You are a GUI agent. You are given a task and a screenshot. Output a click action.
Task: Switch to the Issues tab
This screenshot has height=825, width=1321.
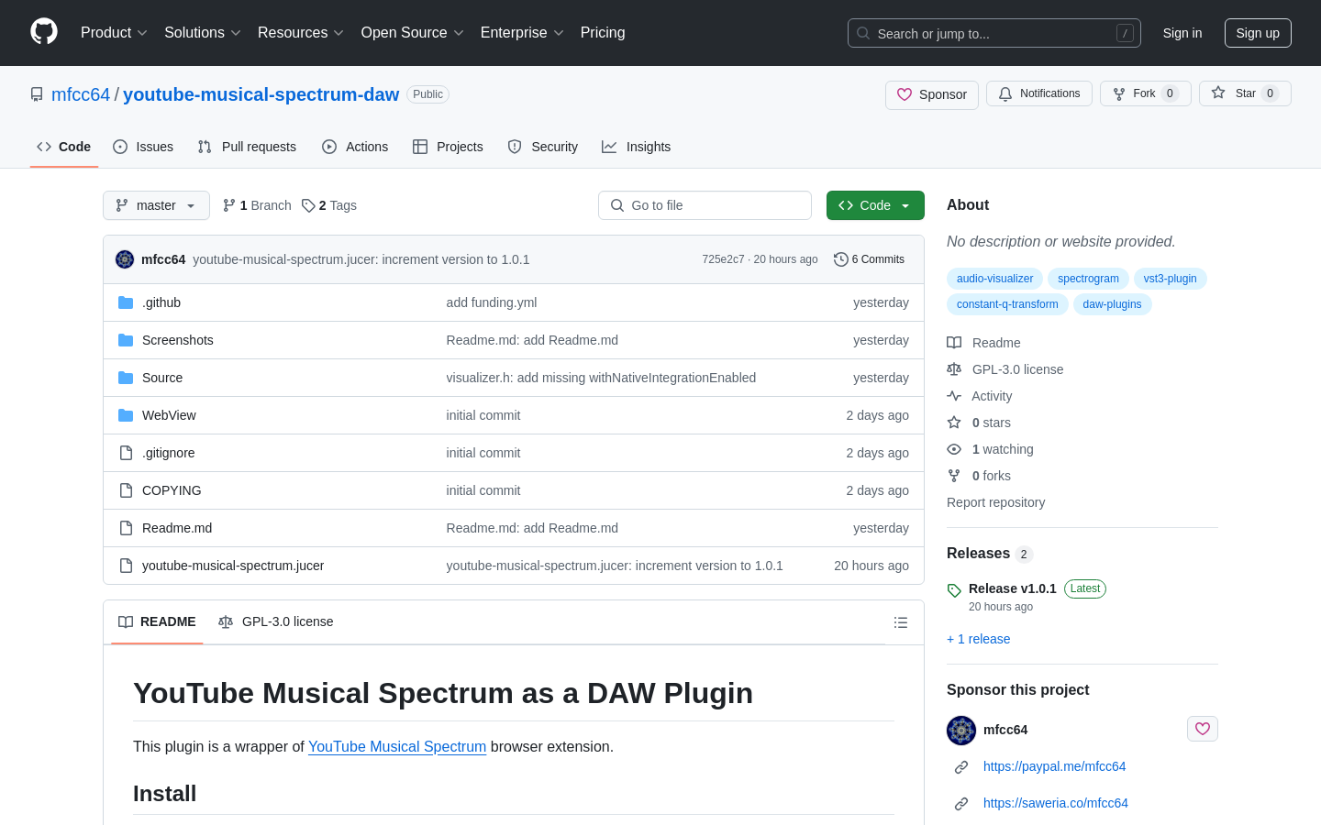[143, 147]
